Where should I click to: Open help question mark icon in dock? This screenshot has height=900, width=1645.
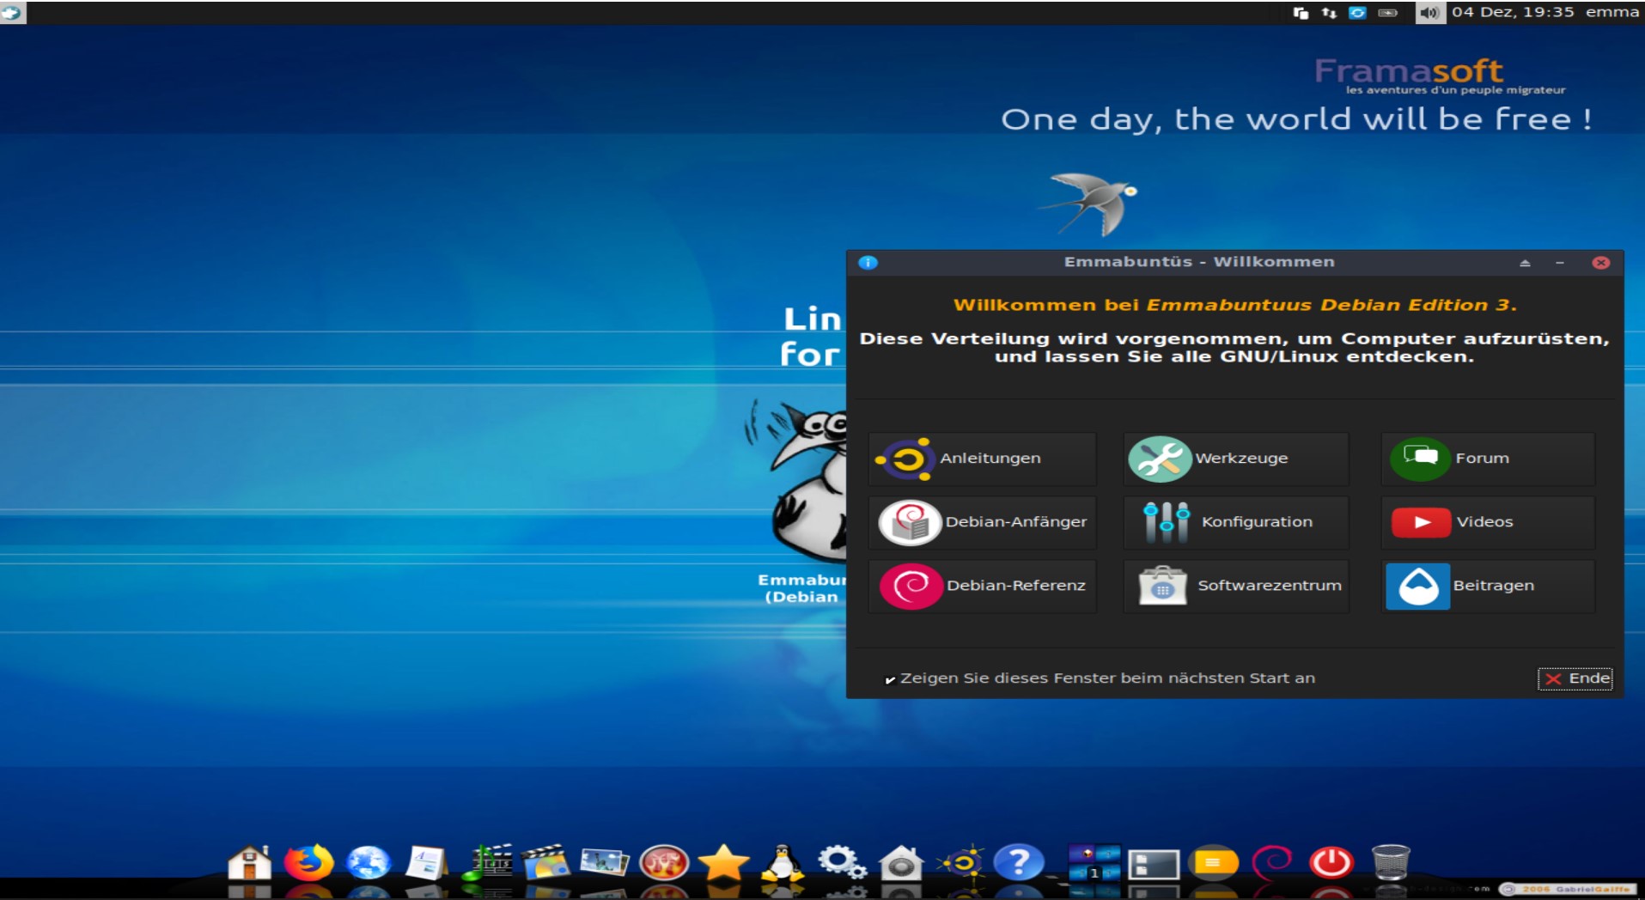click(x=1019, y=862)
